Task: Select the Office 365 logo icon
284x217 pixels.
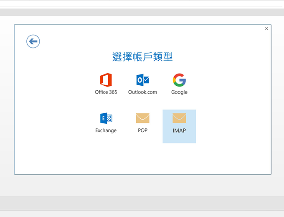Action: coord(106,80)
